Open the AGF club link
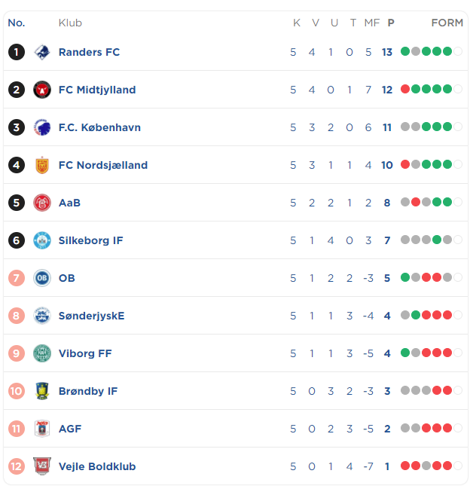This screenshot has height=498, width=470. coord(70,429)
